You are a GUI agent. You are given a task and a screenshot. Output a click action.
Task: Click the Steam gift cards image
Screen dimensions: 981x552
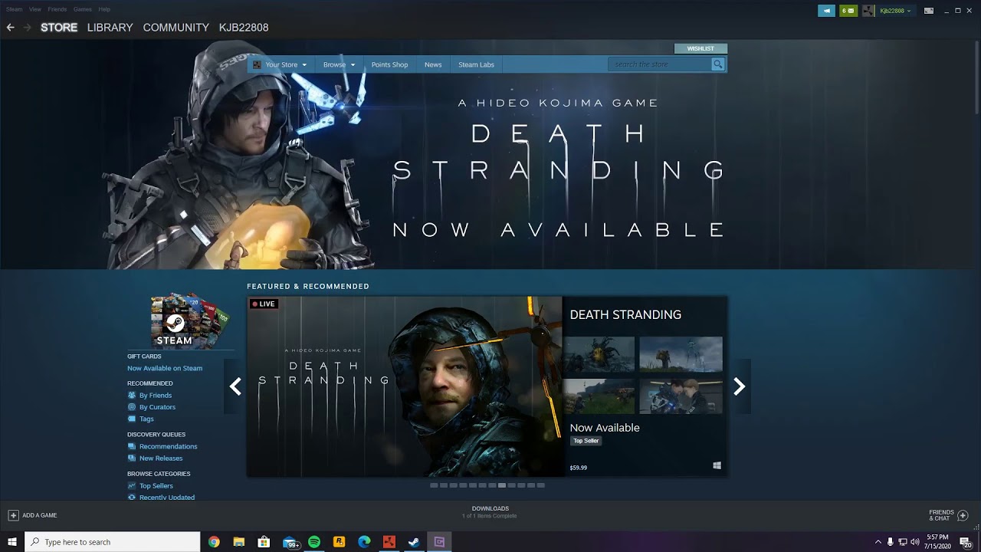coord(190,320)
